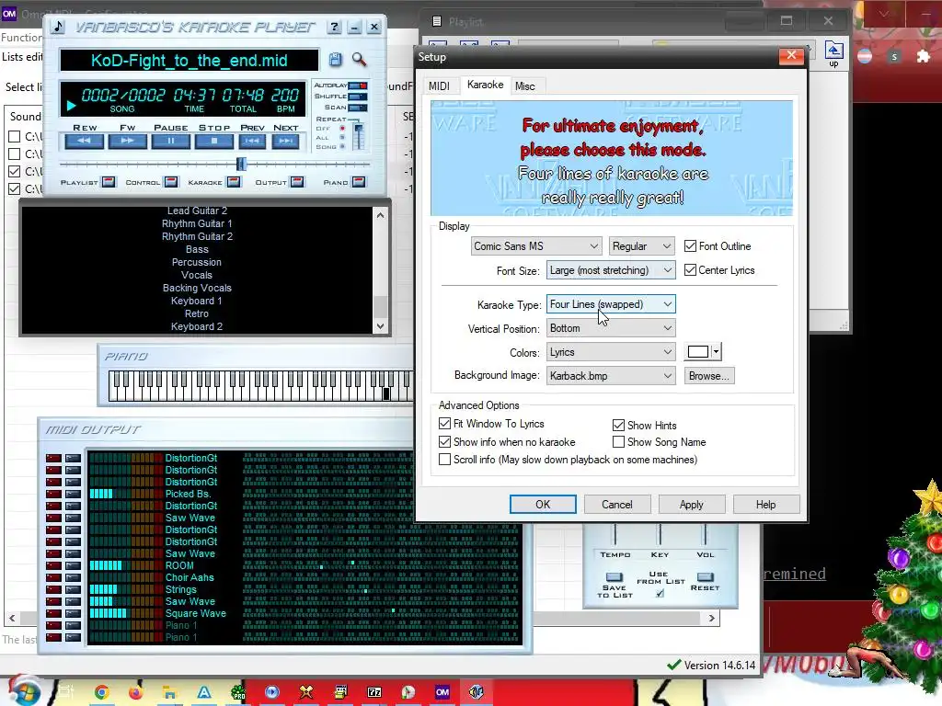This screenshot has height=706, width=942.
Task: Click Cancel in the Setup dialog
Action: pos(617,505)
